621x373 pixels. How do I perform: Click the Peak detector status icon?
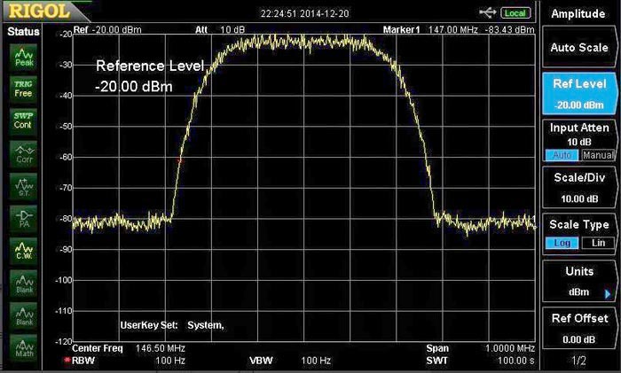[x=23, y=57]
